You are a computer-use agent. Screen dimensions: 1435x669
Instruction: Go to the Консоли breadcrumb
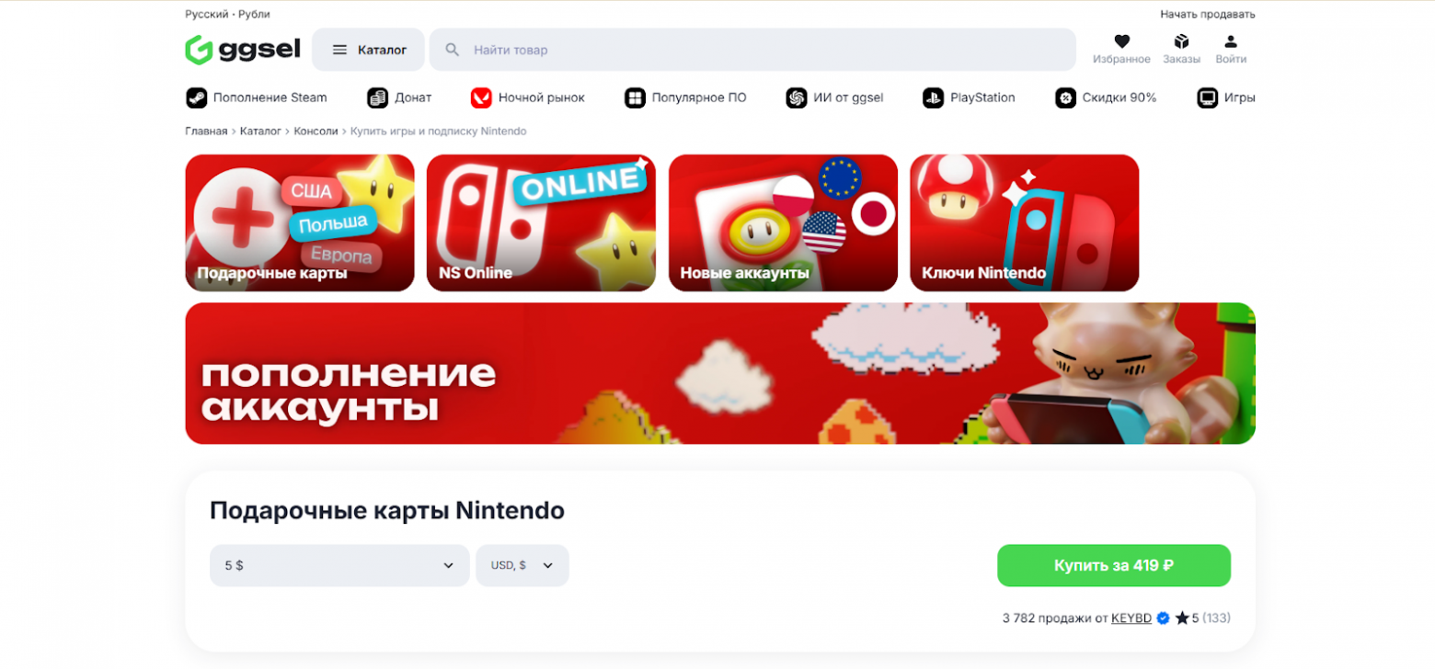point(316,131)
